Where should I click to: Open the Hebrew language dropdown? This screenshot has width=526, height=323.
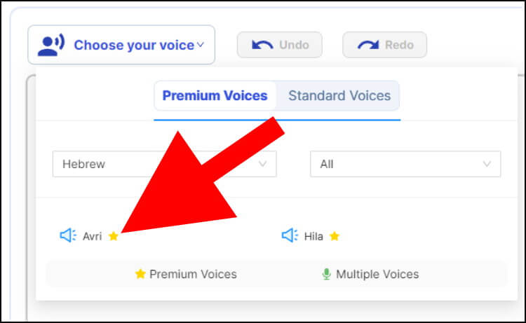click(164, 164)
